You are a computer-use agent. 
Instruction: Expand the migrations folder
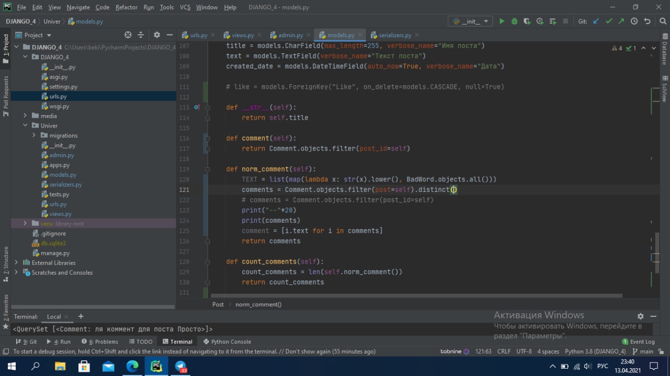click(x=34, y=135)
